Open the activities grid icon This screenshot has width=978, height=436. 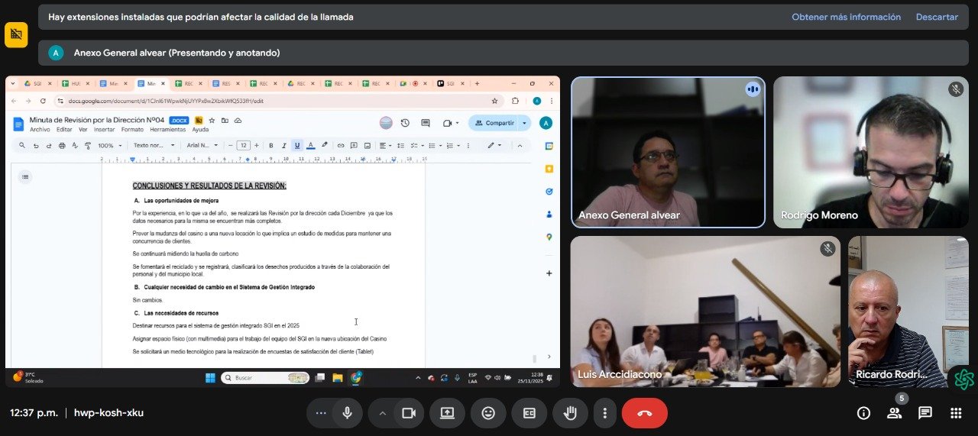(x=955, y=413)
